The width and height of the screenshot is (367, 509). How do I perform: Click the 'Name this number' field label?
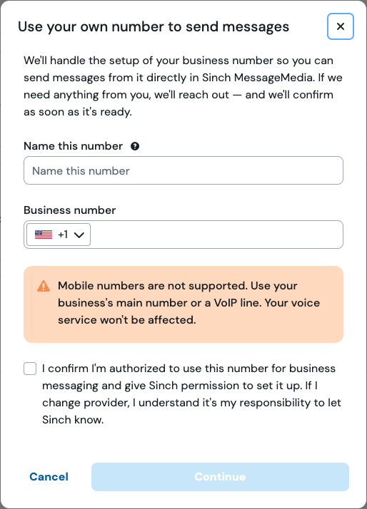point(73,146)
